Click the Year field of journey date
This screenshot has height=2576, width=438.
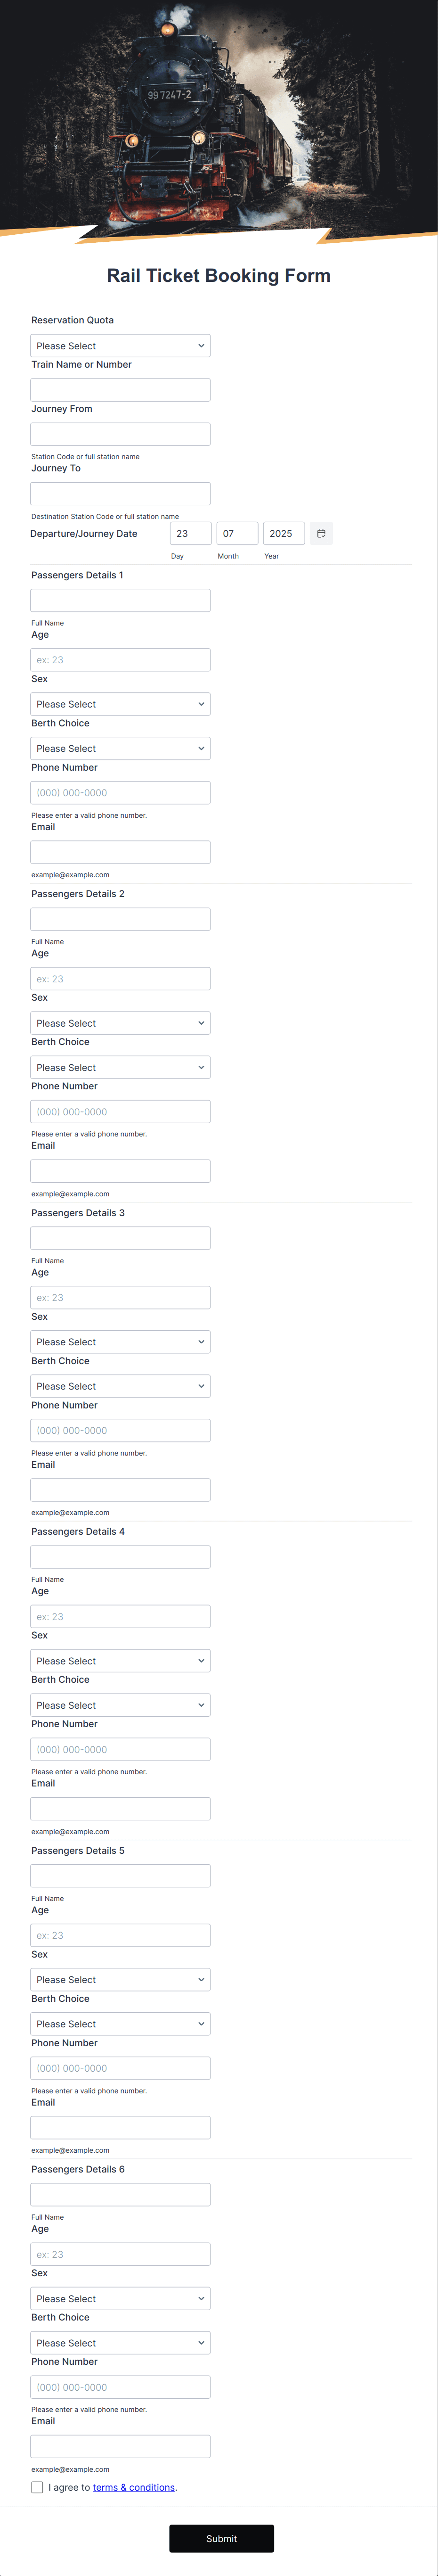pyautogui.click(x=283, y=533)
